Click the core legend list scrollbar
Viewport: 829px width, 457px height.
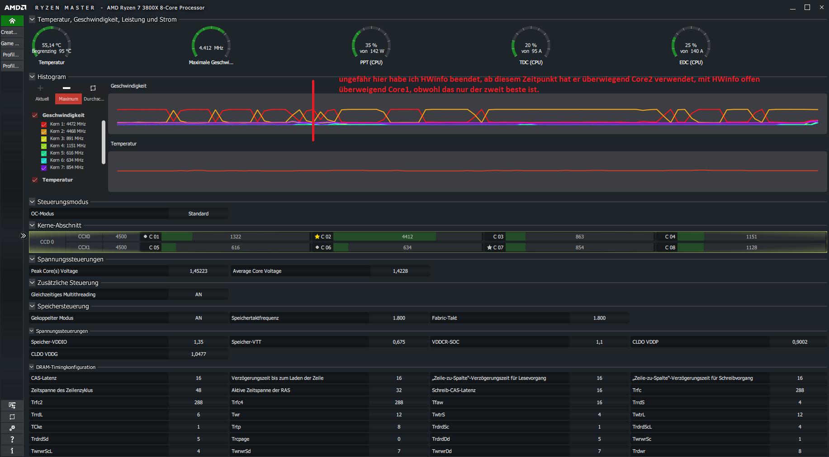pyautogui.click(x=104, y=142)
